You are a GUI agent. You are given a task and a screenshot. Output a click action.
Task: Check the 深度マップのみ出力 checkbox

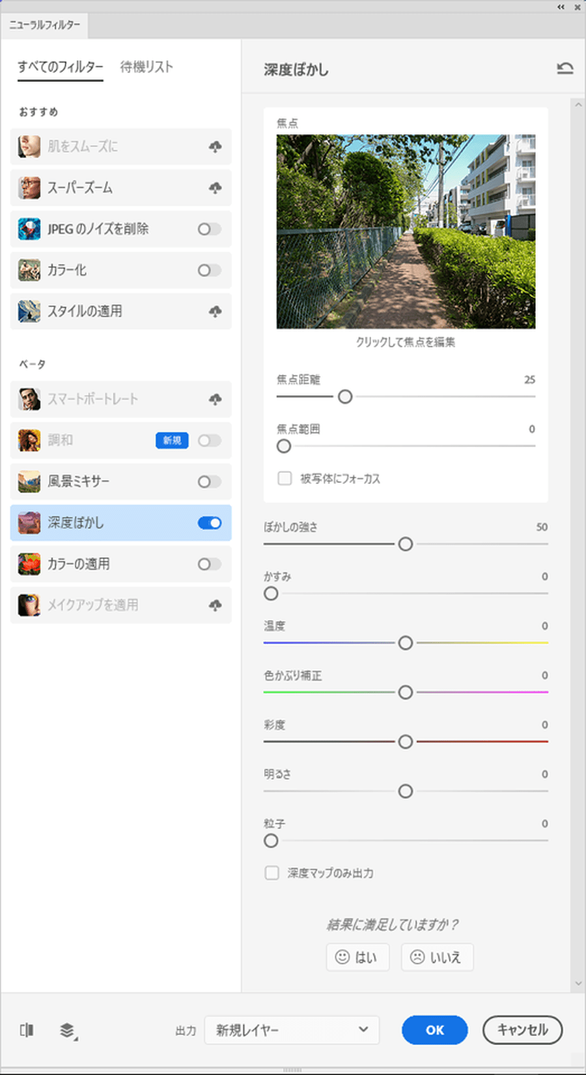(272, 873)
